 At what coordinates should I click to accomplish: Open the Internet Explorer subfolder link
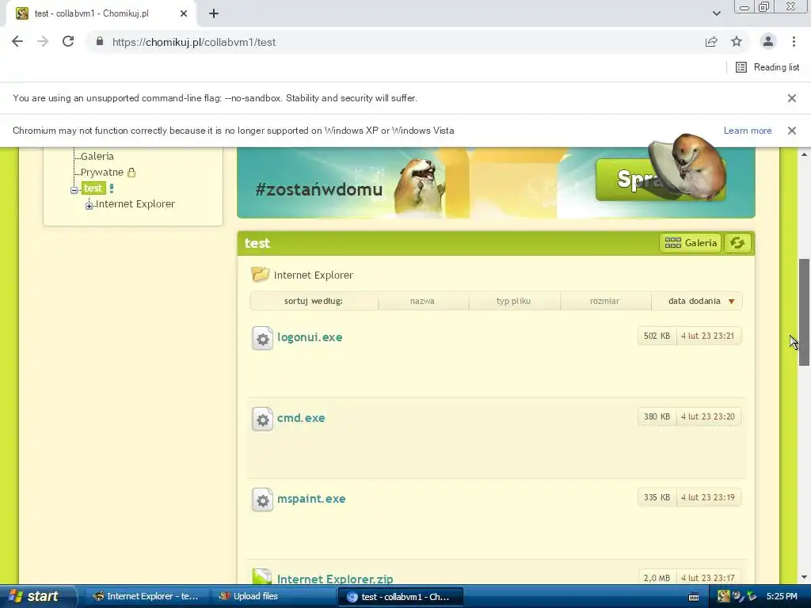pyautogui.click(x=314, y=275)
